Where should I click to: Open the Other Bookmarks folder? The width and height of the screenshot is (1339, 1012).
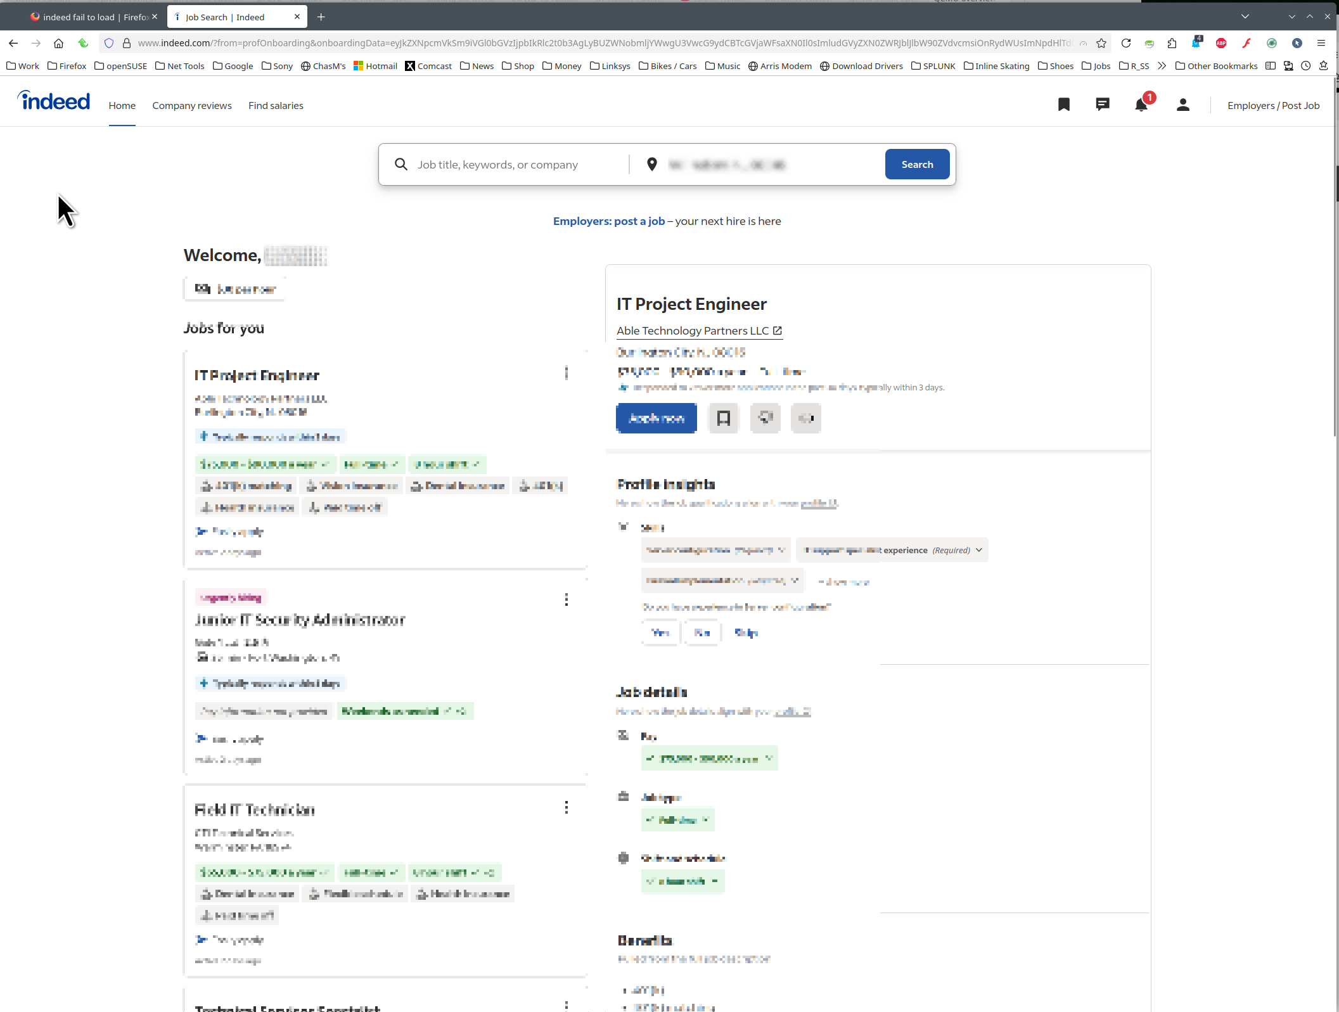coord(1216,66)
